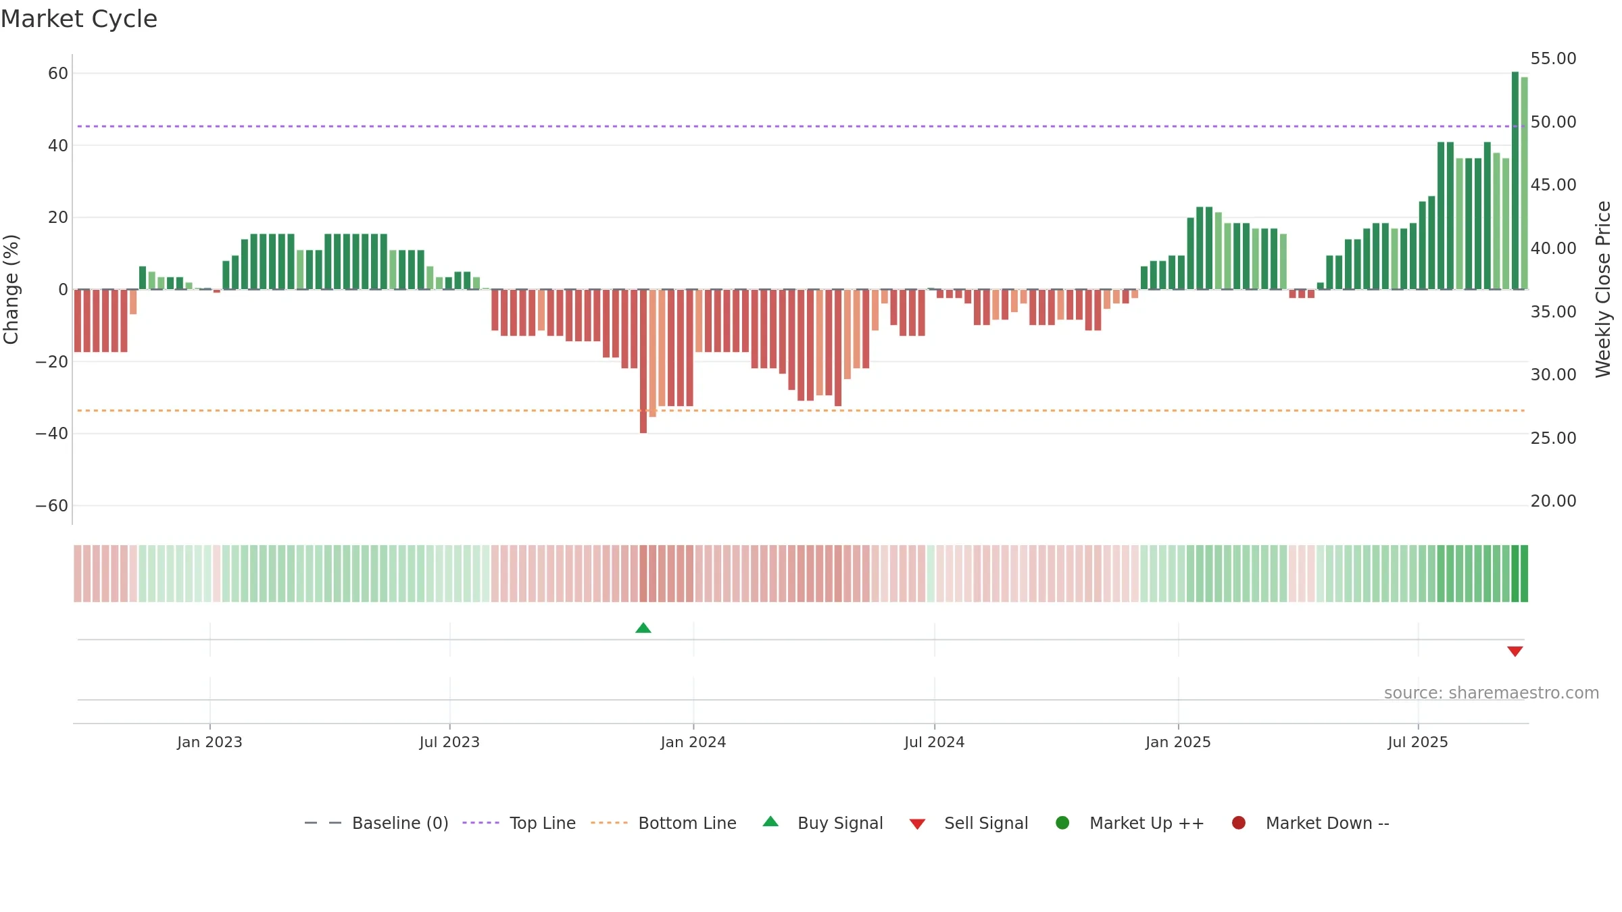Toggle Top Line legend entry
This screenshot has width=1622, height=912.
click(x=519, y=823)
